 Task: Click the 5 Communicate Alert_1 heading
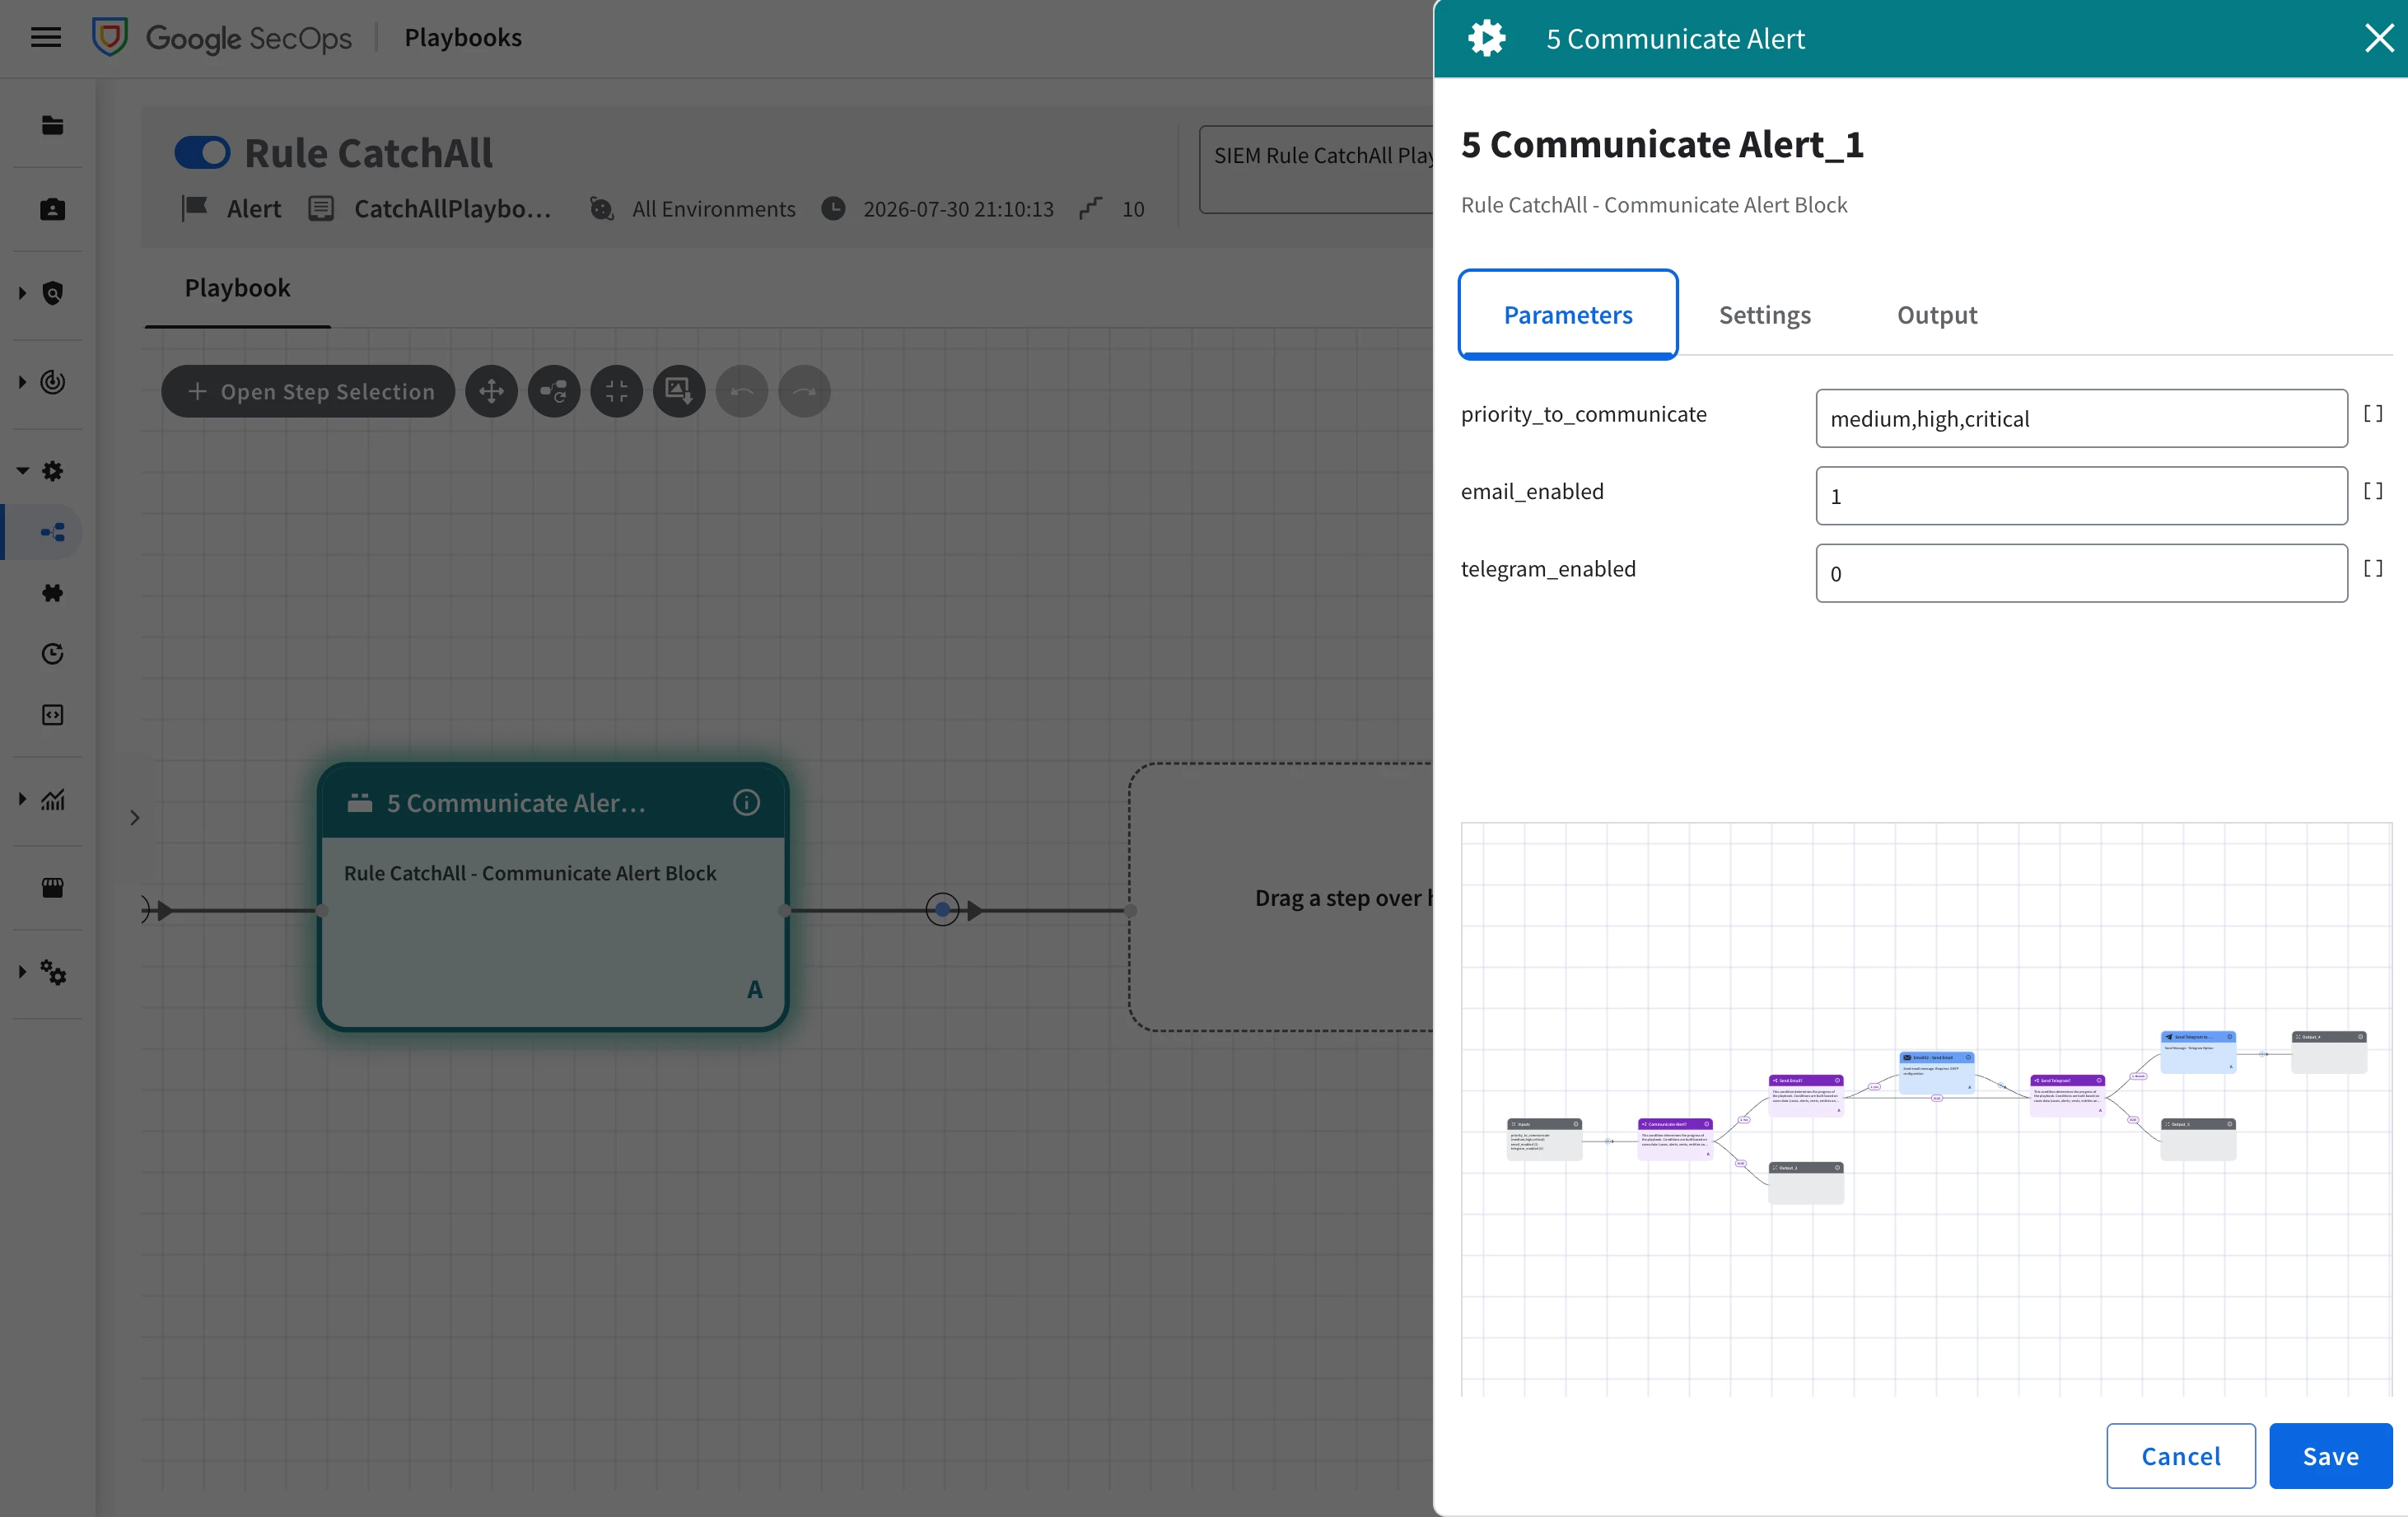click(x=1662, y=144)
